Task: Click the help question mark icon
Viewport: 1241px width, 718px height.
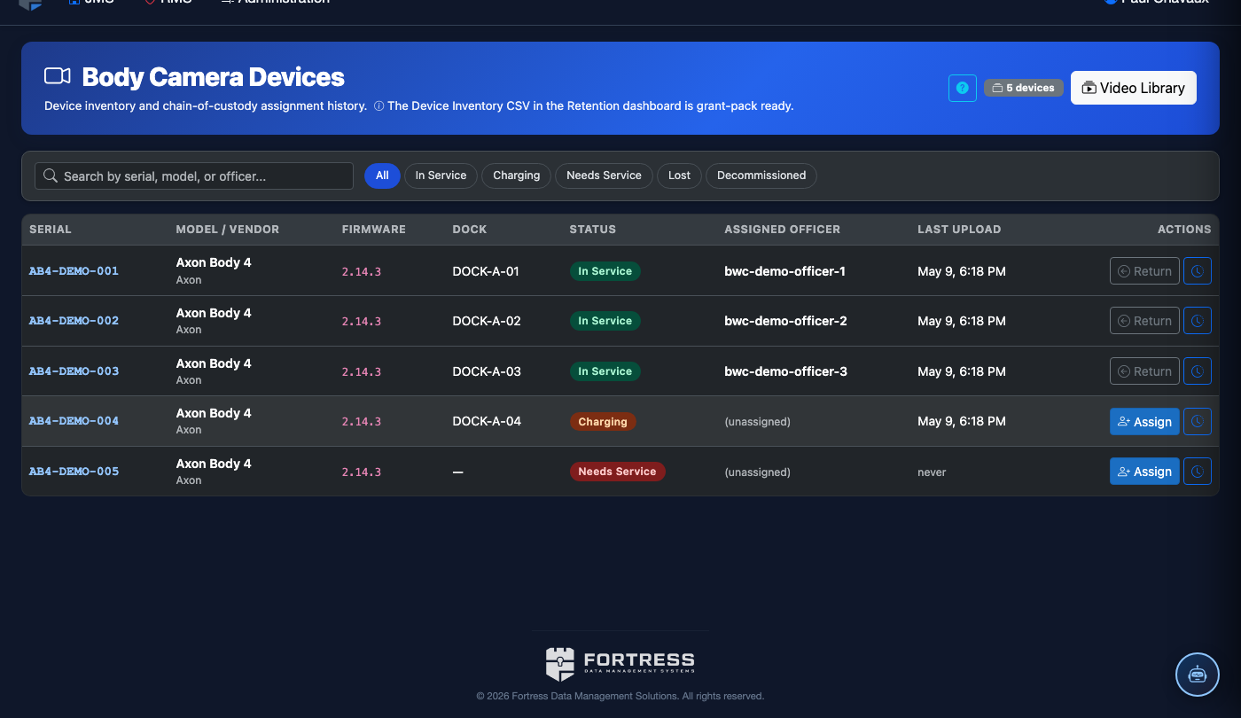Action: coord(963,88)
